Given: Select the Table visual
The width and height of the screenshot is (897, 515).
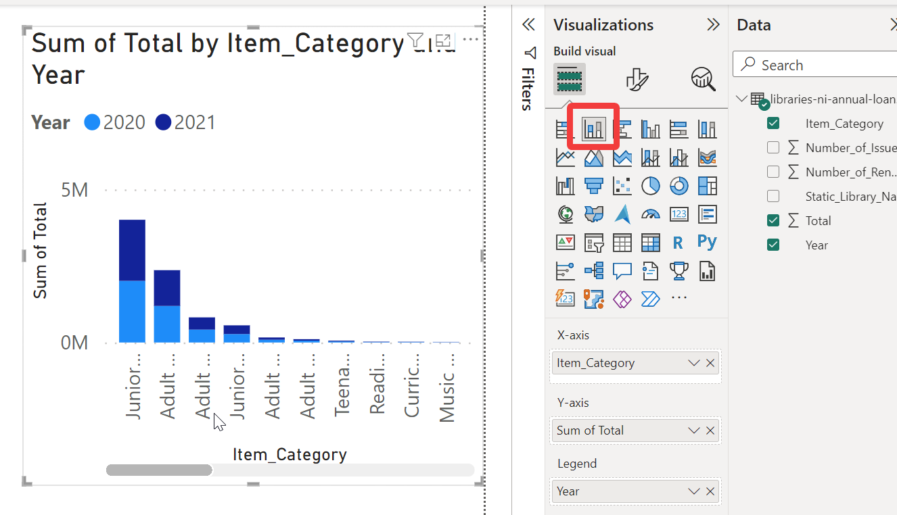Looking at the screenshot, I should pos(622,242).
